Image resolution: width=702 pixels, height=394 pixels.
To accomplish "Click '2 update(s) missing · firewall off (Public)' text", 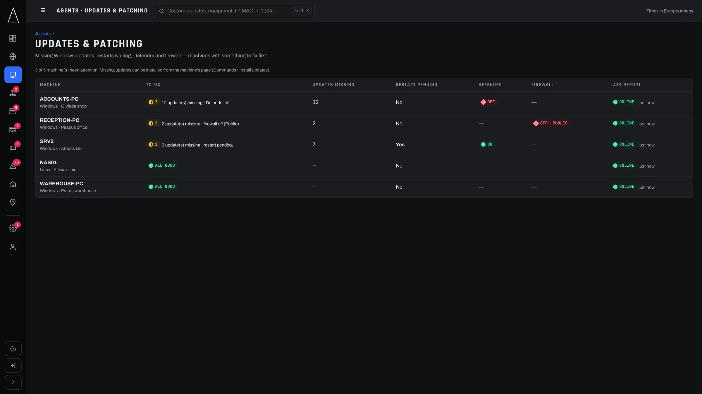I will (x=200, y=124).
